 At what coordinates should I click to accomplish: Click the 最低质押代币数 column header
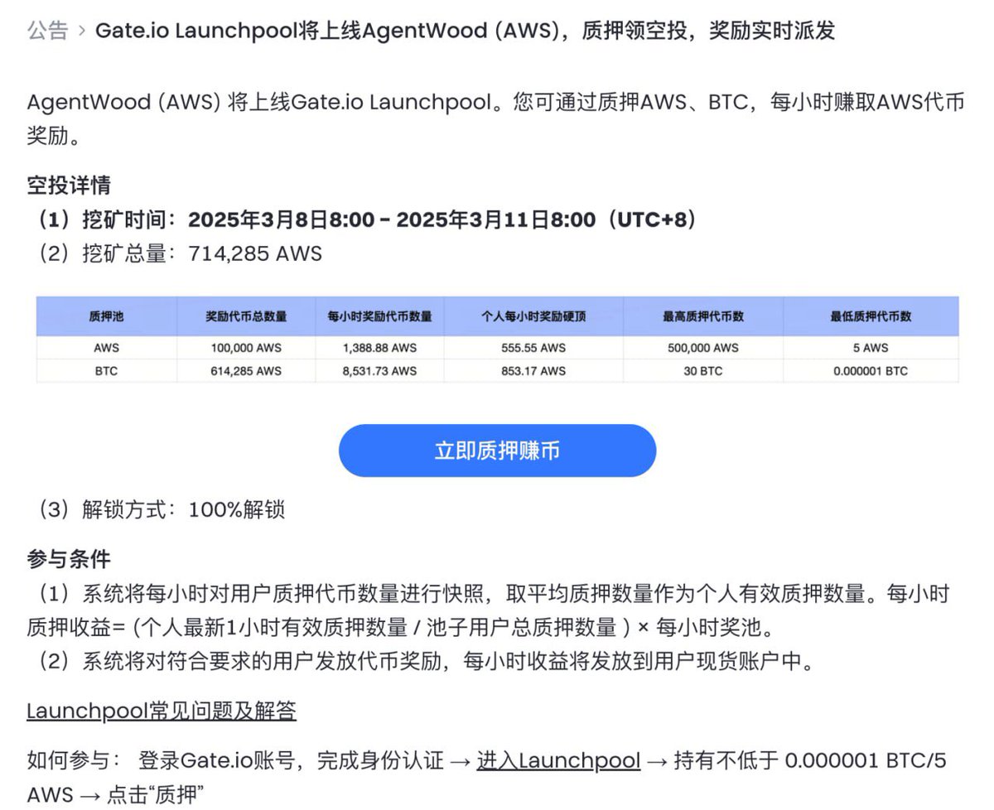871,316
